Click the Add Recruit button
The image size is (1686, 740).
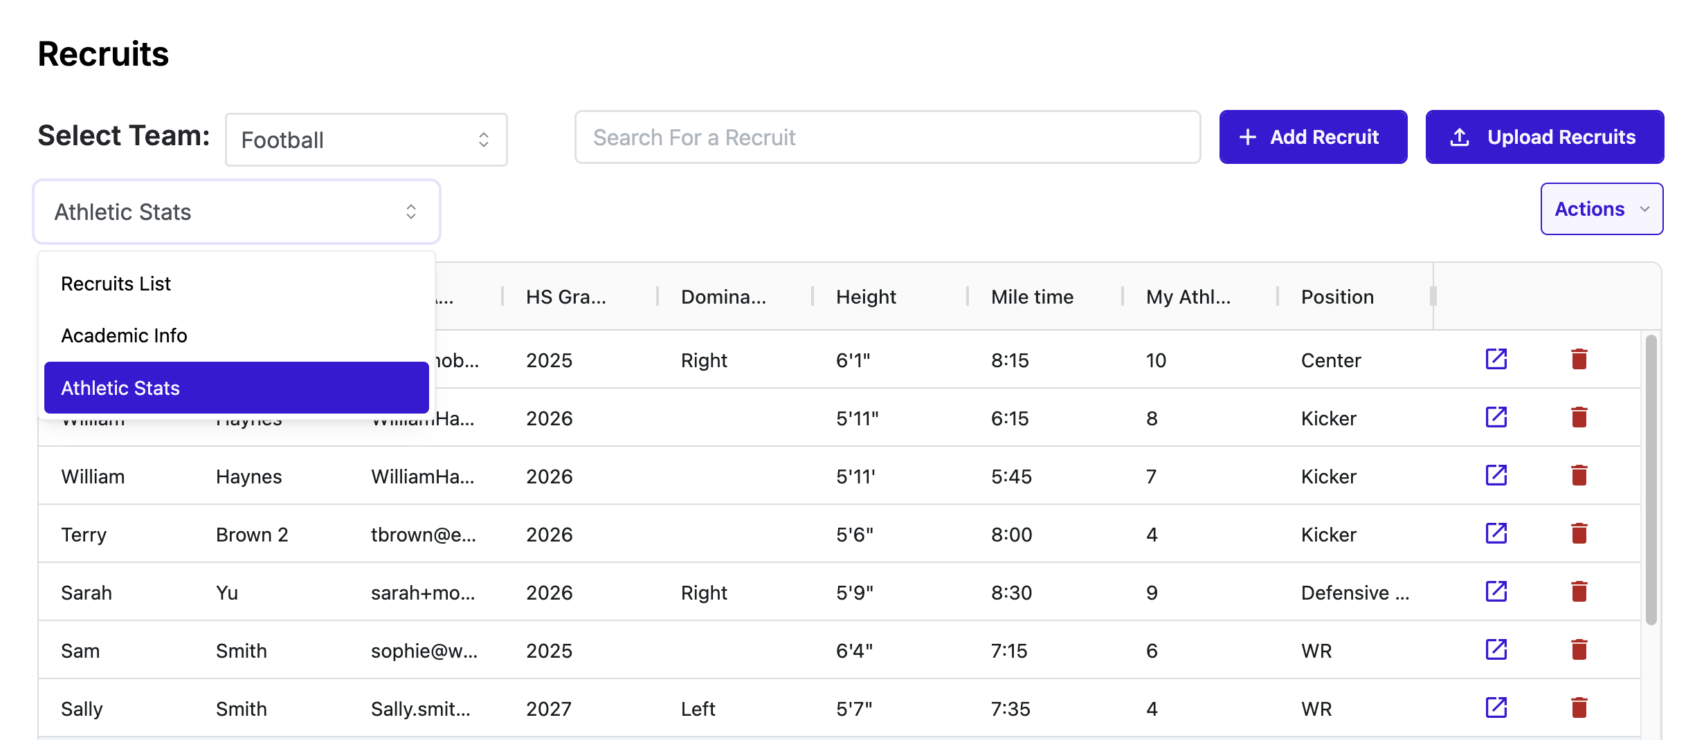[1312, 137]
